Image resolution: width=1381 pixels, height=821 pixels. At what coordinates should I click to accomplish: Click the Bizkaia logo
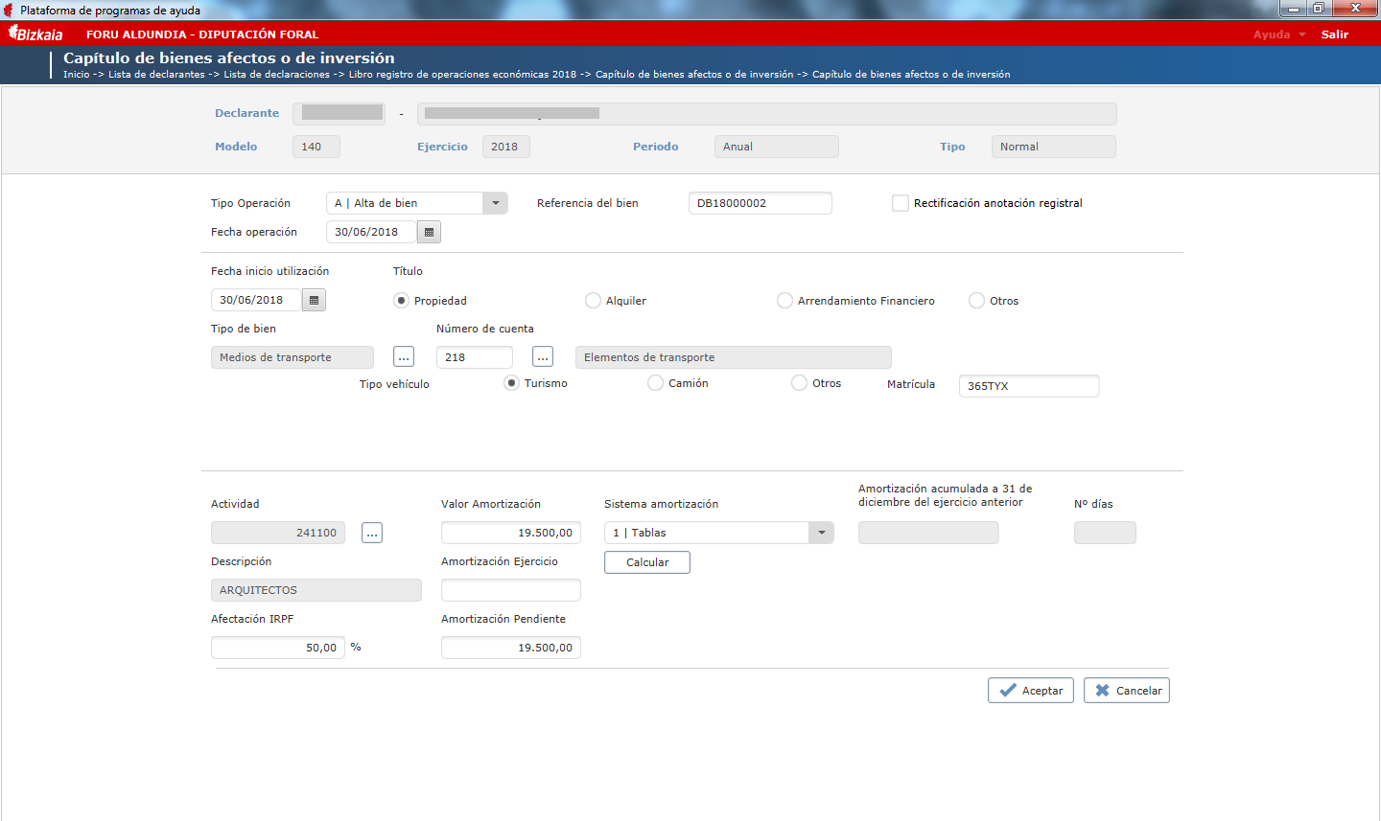click(x=35, y=34)
